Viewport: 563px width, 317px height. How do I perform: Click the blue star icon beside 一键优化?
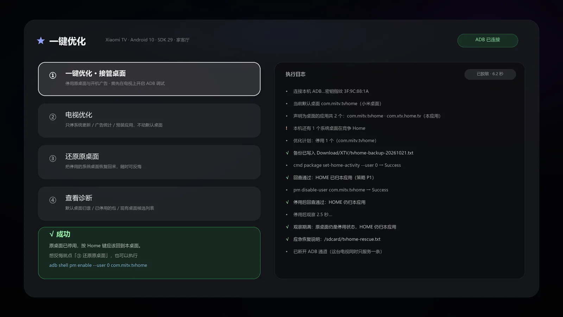click(41, 41)
